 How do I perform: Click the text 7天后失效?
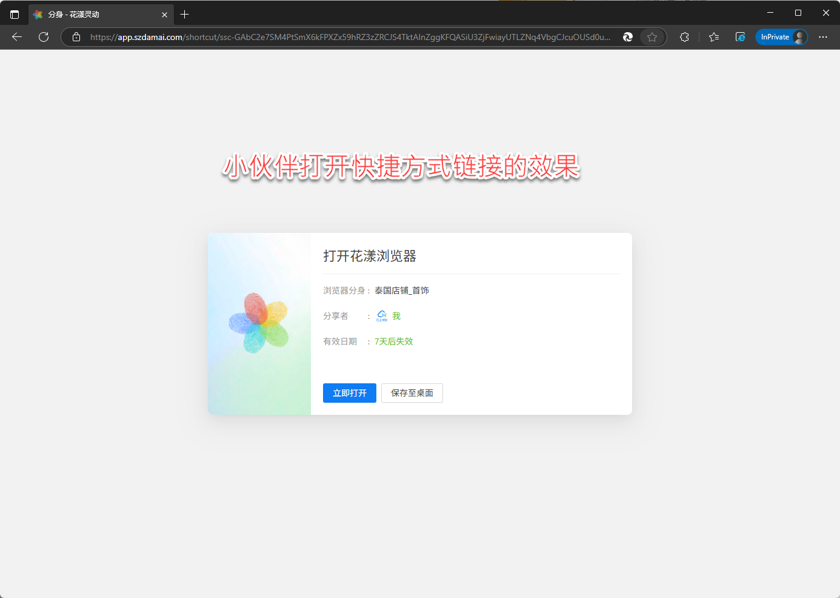(x=394, y=341)
